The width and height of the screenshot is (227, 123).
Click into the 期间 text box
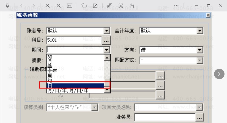coord(75,50)
